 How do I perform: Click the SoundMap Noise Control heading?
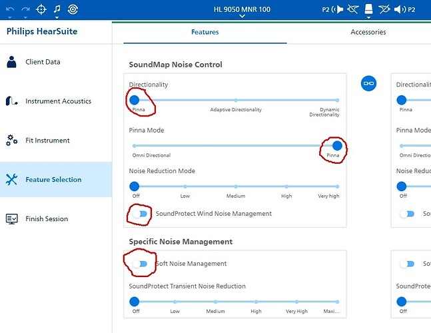(175, 65)
